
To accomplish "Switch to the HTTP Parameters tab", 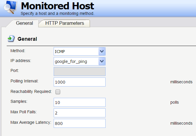I will point(64,23).
